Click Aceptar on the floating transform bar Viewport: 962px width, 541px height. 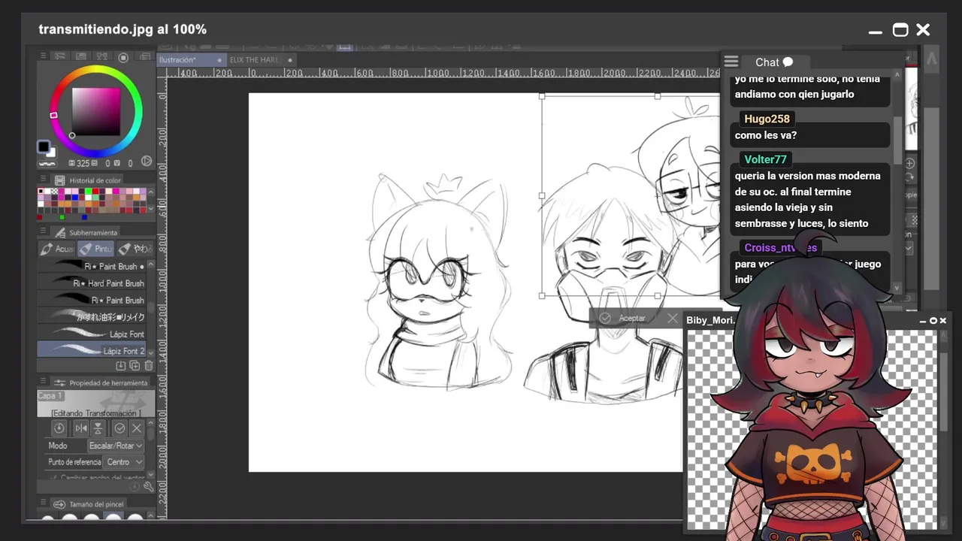point(624,318)
